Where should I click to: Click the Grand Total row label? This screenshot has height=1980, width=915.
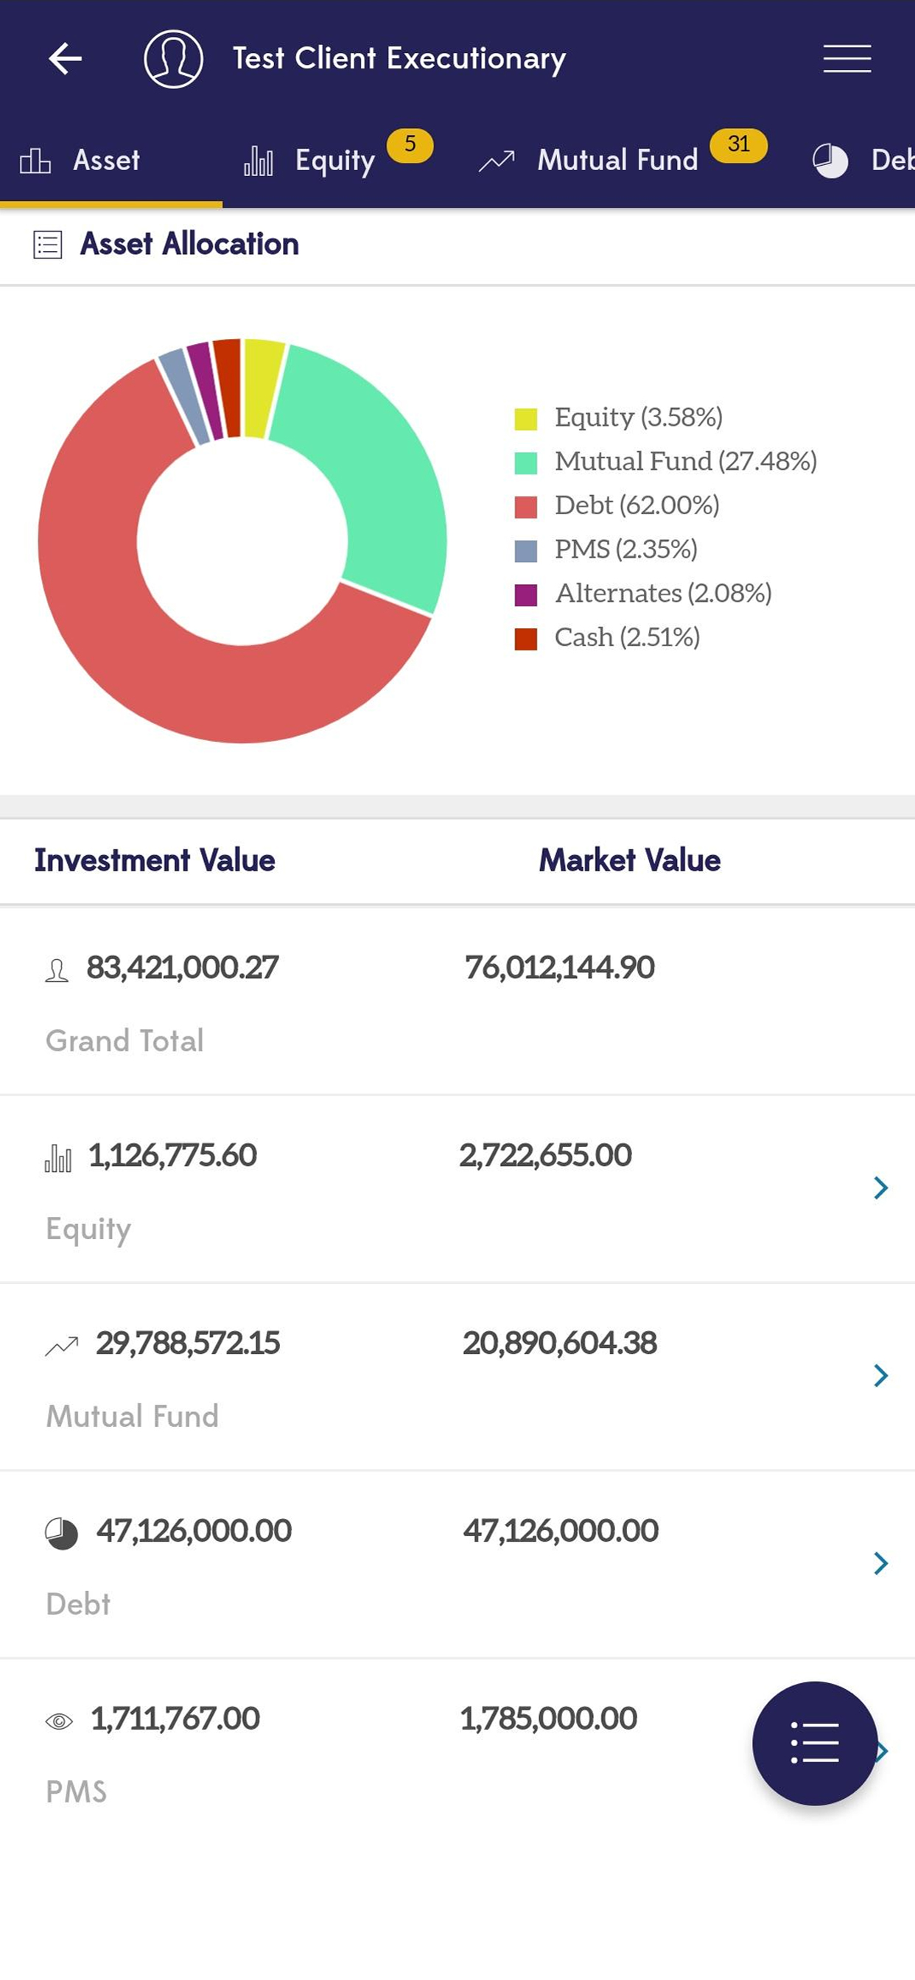click(x=125, y=1041)
